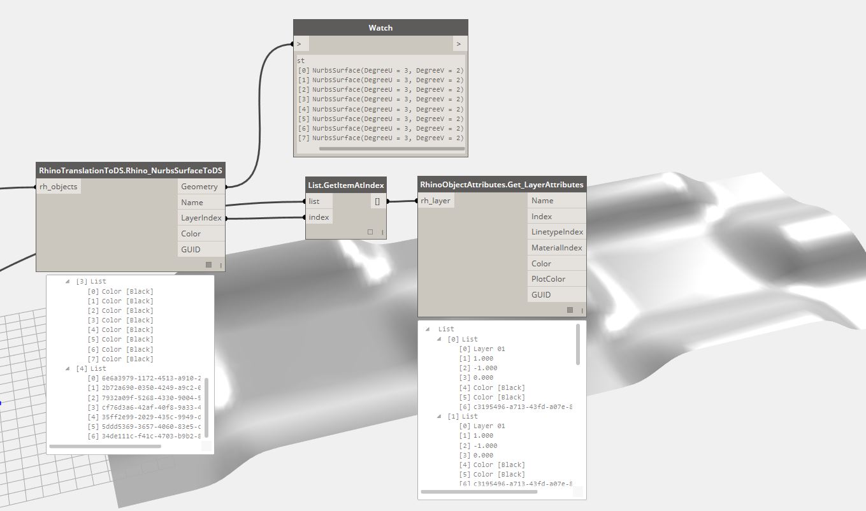
Task: Select '[0] Color [Black]' in left preview
Action: click(120, 291)
